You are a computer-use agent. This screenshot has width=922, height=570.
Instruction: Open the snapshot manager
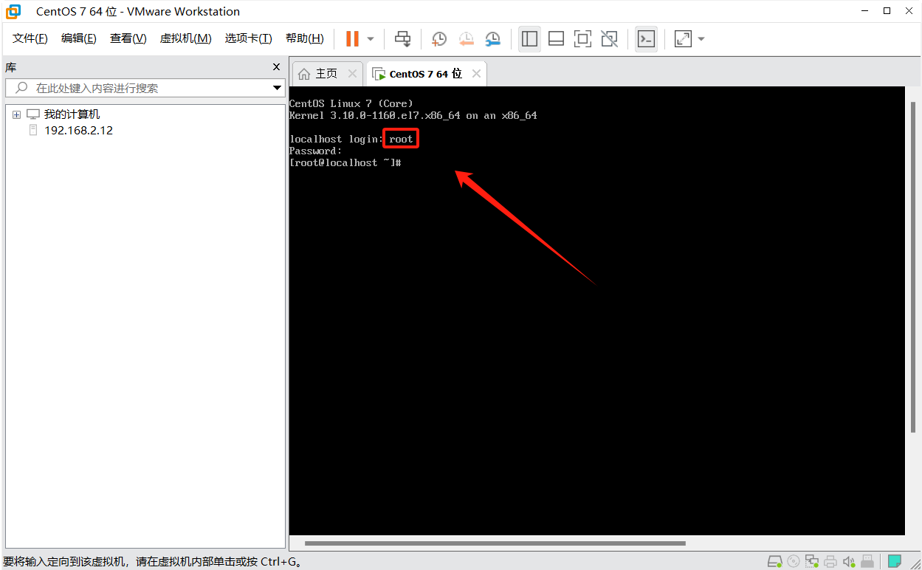(492, 38)
